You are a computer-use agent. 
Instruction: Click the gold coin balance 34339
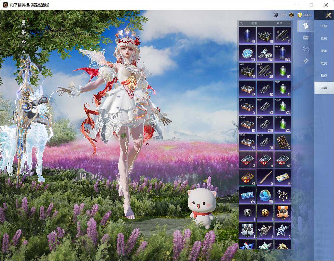304,15
